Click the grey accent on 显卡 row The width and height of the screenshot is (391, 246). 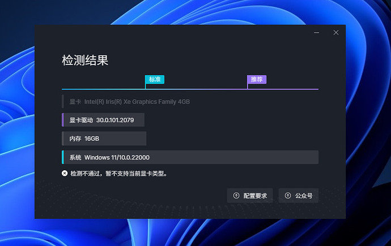(63, 102)
